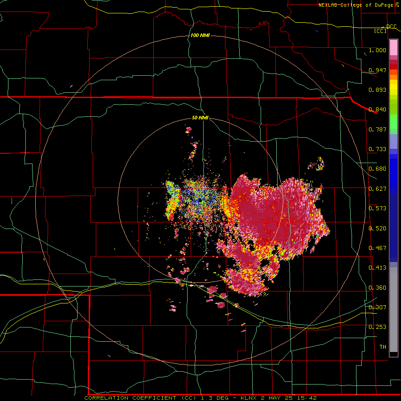
Task: Click the '50 NMI' range ring label
Action: click(x=200, y=118)
